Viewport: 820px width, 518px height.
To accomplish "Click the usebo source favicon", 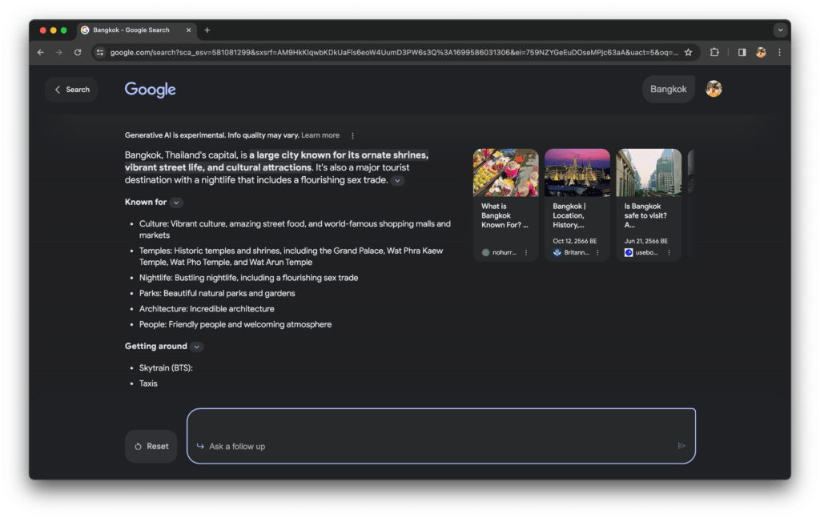I will (x=629, y=252).
